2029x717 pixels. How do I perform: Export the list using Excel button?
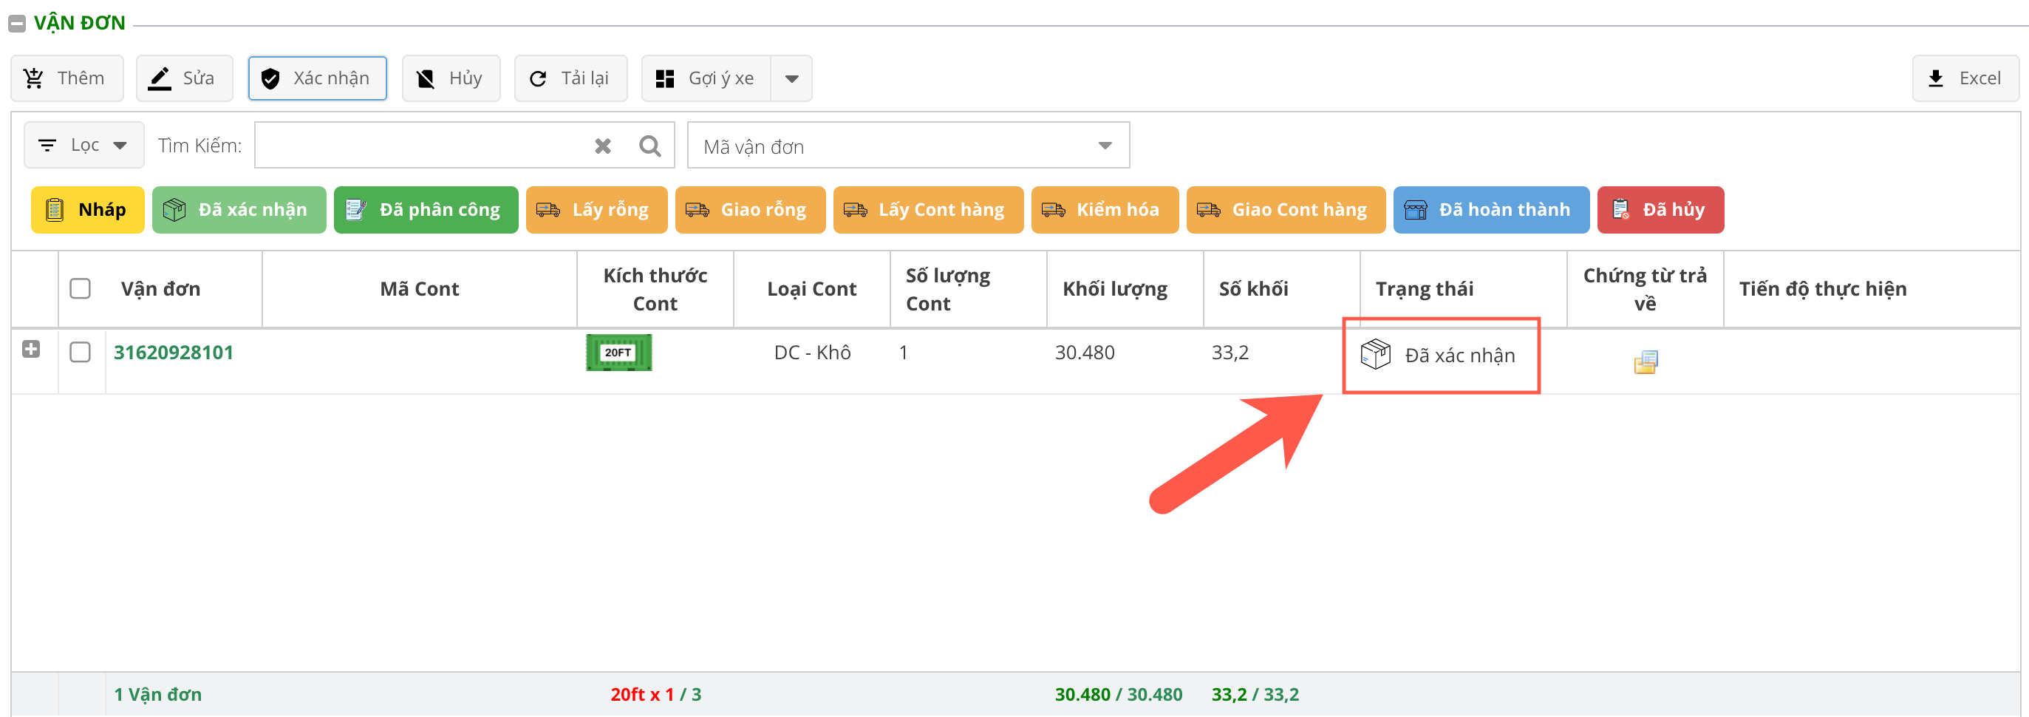click(x=1965, y=79)
